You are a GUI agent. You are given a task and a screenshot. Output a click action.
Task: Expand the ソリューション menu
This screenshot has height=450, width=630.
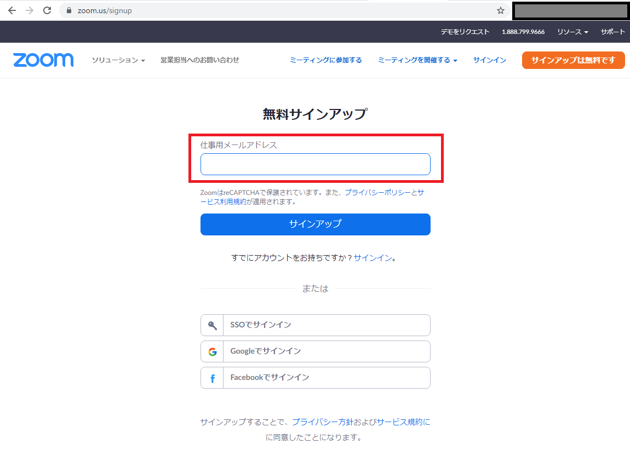point(118,60)
